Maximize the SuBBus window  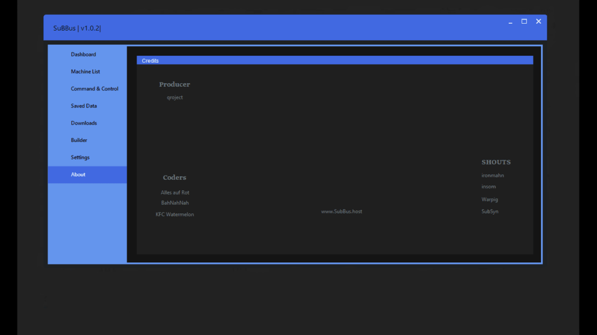click(x=524, y=22)
